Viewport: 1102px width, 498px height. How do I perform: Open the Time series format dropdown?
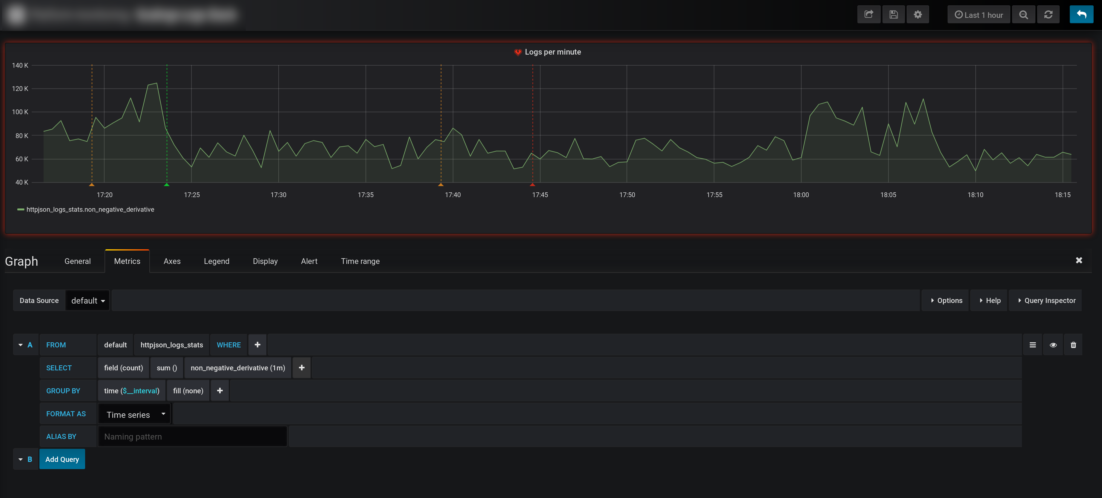pyautogui.click(x=134, y=414)
